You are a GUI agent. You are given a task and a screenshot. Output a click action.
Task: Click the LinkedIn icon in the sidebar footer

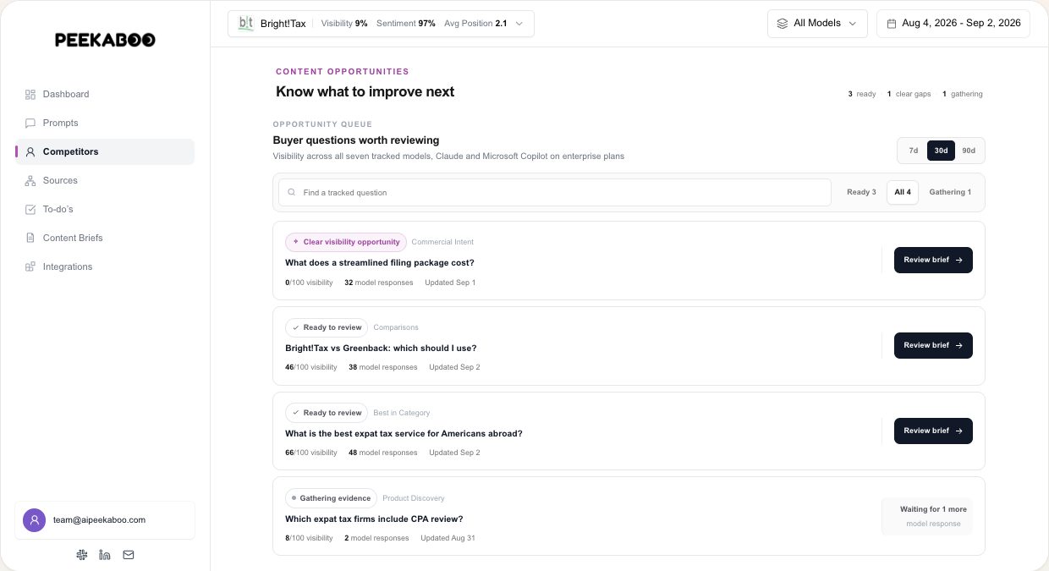(x=105, y=555)
